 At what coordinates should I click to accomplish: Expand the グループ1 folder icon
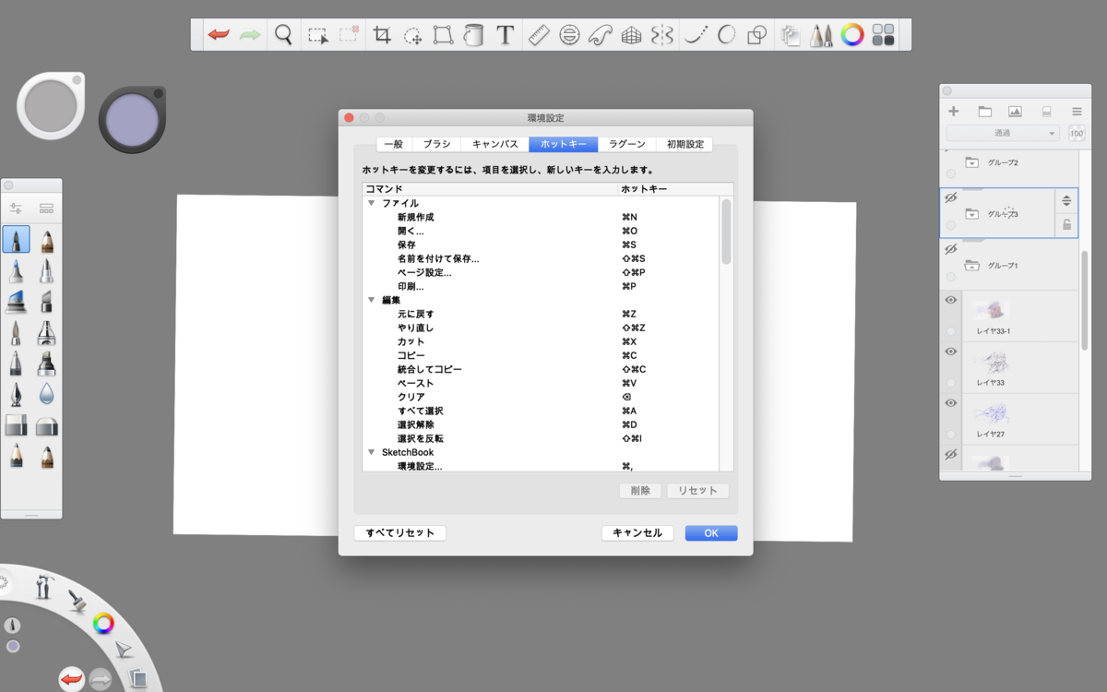(x=971, y=266)
